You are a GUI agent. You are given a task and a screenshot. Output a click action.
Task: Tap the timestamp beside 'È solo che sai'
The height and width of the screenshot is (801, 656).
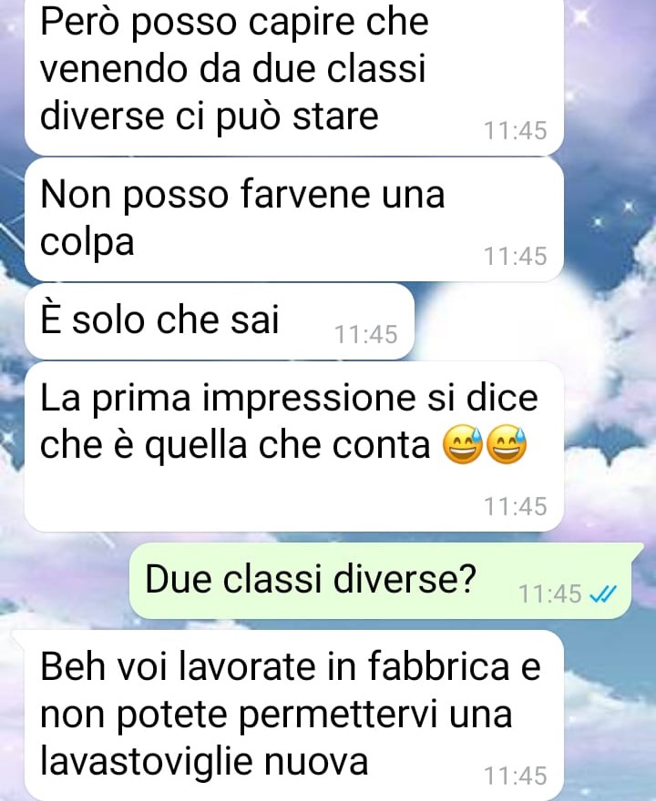click(365, 335)
